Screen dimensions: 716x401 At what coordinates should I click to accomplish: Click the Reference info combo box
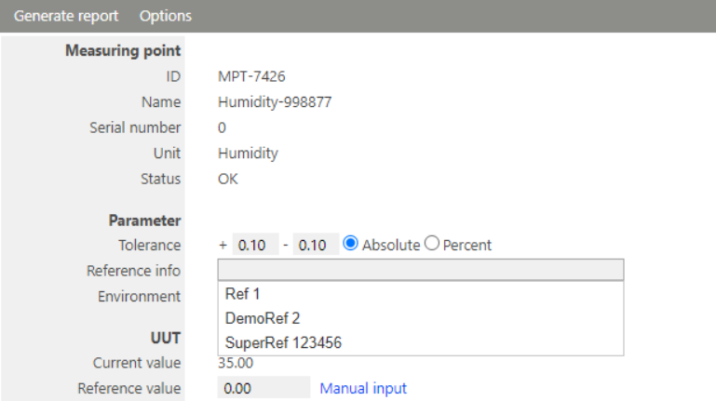point(420,270)
